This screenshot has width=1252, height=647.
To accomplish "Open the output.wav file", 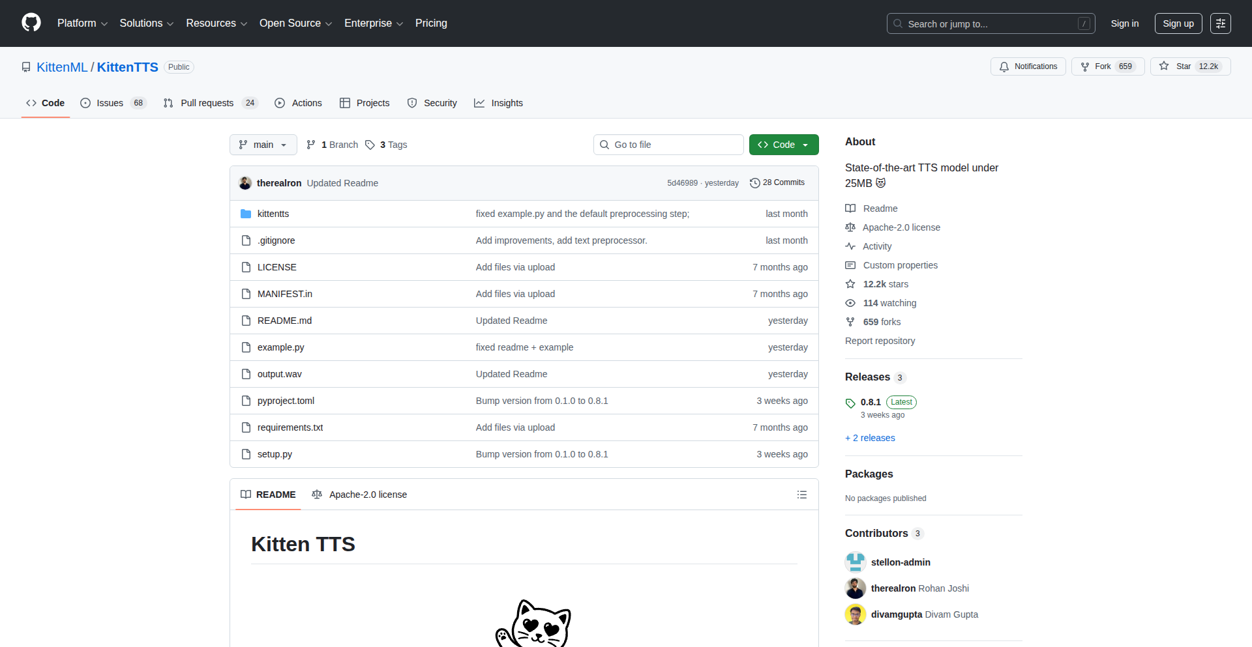I will (x=279, y=374).
